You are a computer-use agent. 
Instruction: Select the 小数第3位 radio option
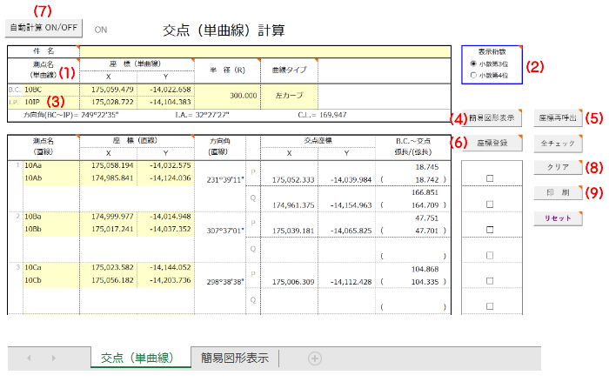pos(474,64)
